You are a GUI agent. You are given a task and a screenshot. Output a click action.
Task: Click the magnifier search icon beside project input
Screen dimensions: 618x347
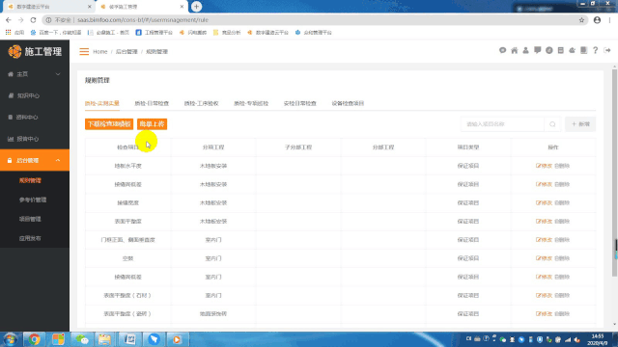(x=552, y=124)
